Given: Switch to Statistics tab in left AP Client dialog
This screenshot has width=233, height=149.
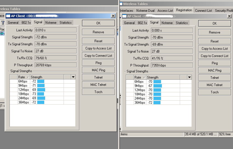Looking at the screenshot, I should tap(66, 23).
